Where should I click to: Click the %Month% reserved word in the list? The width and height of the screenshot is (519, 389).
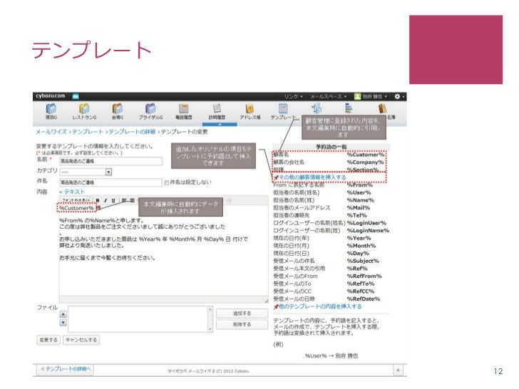361,246
